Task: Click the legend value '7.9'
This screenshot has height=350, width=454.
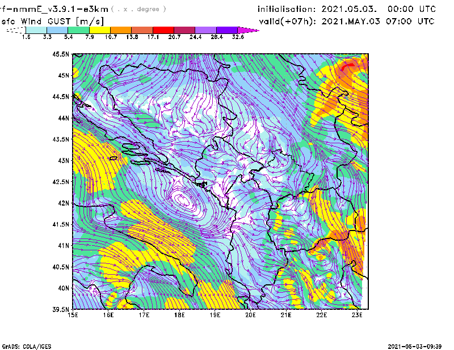Action: pyautogui.click(x=90, y=37)
